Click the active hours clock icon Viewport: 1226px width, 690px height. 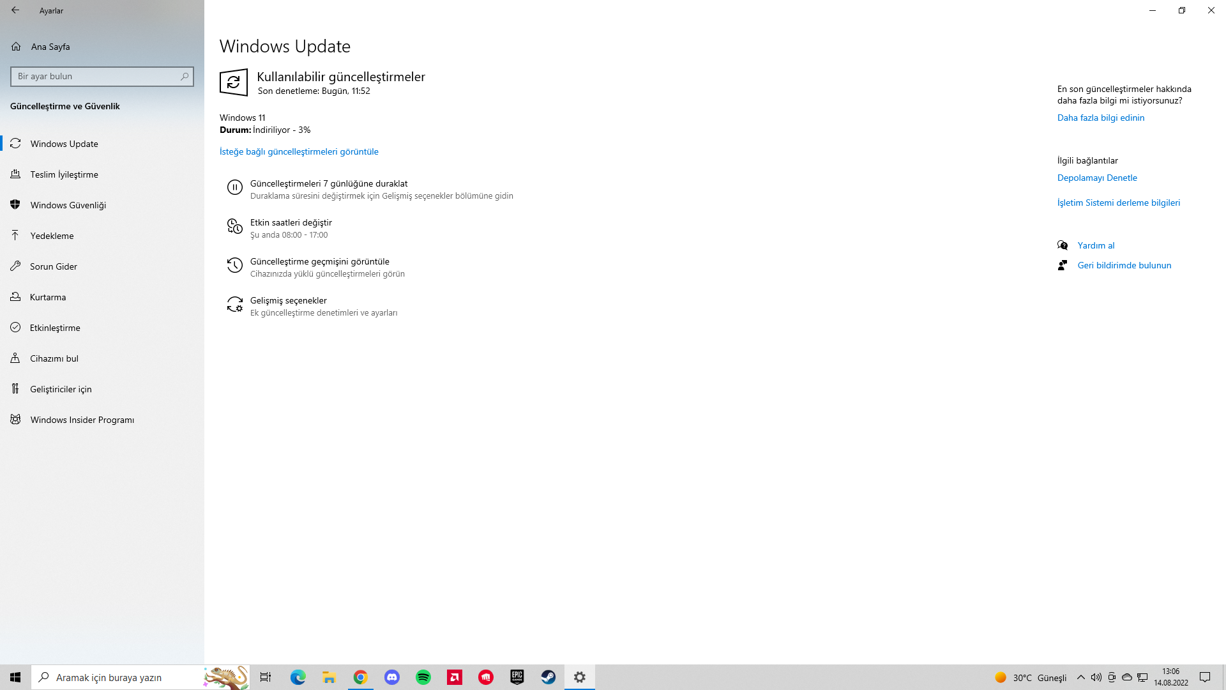(234, 226)
